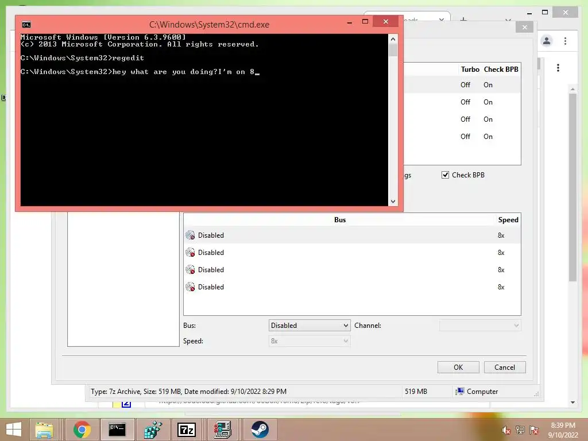Image resolution: width=588 pixels, height=441 pixels.
Task: Open the 7-Zip taskbar icon
Action: pyautogui.click(x=187, y=430)
